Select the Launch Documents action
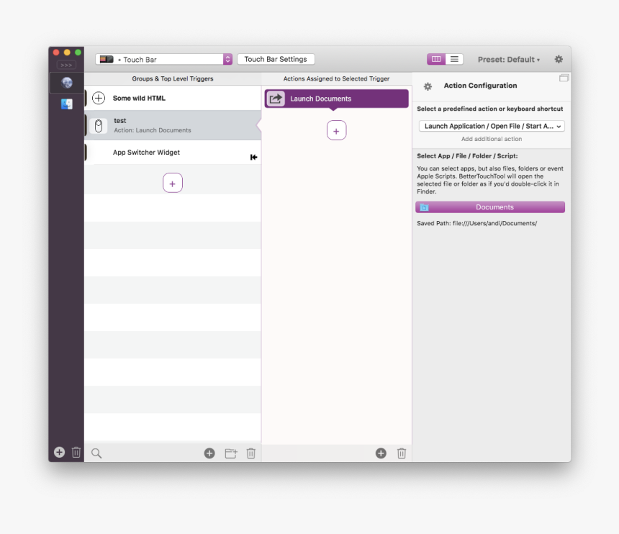This screenshot has width=619, height=534. (336, 99)
